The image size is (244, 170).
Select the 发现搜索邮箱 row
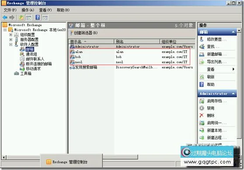[x=132, y=67]
